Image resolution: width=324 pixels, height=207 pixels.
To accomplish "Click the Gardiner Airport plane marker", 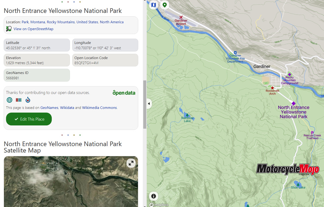I will point(181,17).
